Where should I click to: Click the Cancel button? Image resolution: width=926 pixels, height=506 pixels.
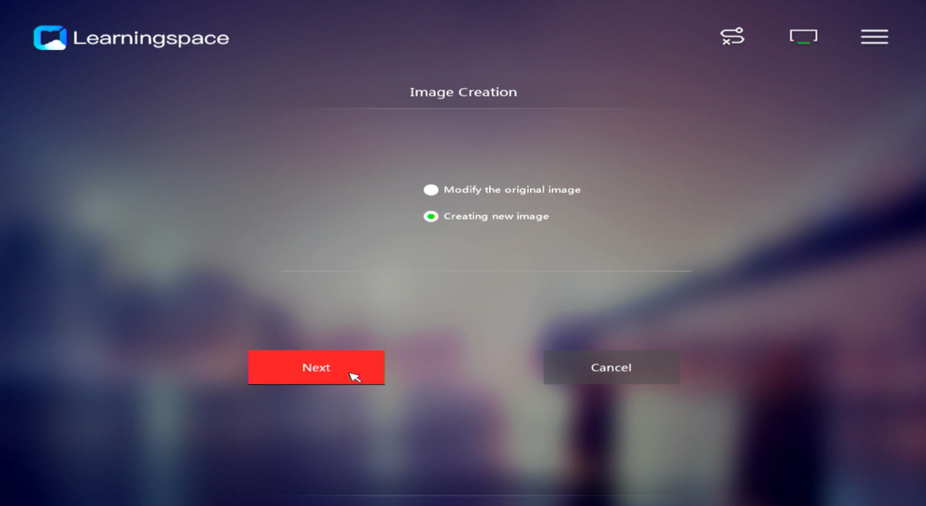tap(611, 367)
